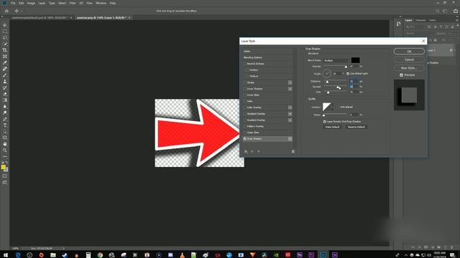Toggle Use Global Light checkbox
Image resolution: width=460 pixels, height=258 pixels.
[348, 73]
